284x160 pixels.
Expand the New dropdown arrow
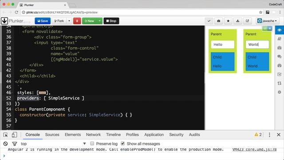point(99,21)
